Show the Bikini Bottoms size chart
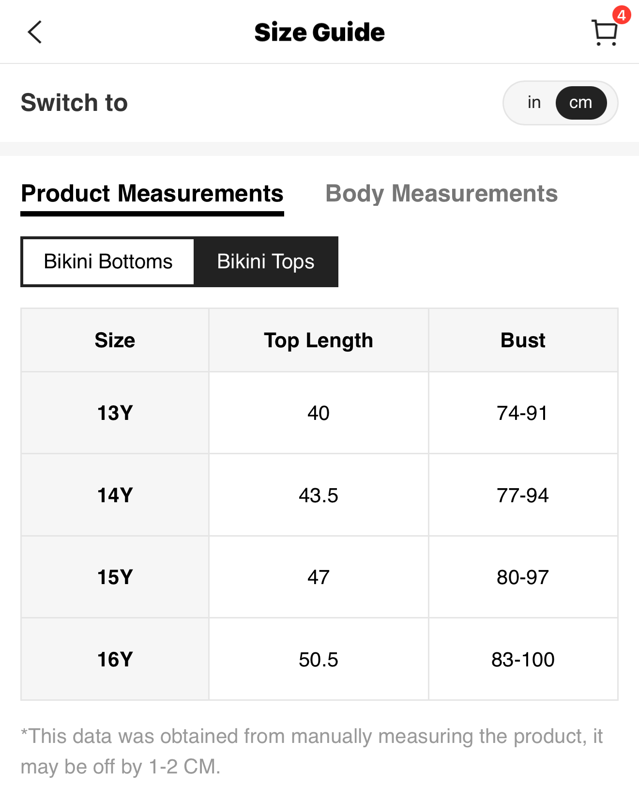Viewport: 639px width, 787px height. (108, 262)
